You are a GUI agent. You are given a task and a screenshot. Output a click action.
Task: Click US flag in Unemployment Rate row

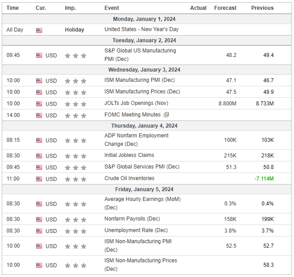(39, 231)
